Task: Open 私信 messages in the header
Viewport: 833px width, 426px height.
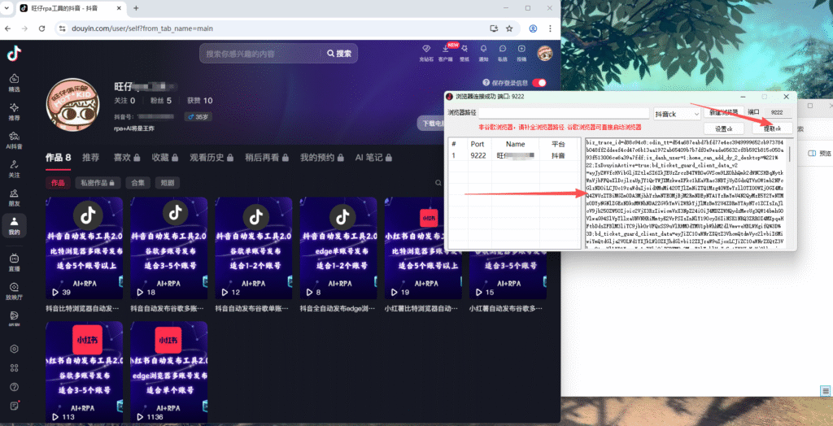Action: pyautogui.click(x=503, y=53)
